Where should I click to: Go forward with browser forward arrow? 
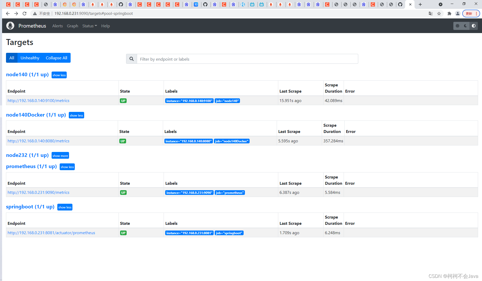16,14
